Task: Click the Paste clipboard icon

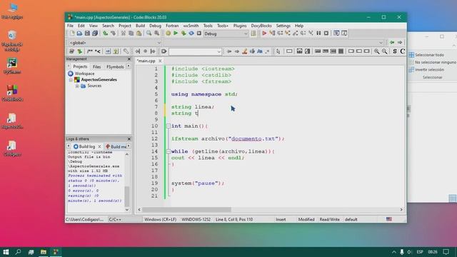Action: click(x=139, y=34)
